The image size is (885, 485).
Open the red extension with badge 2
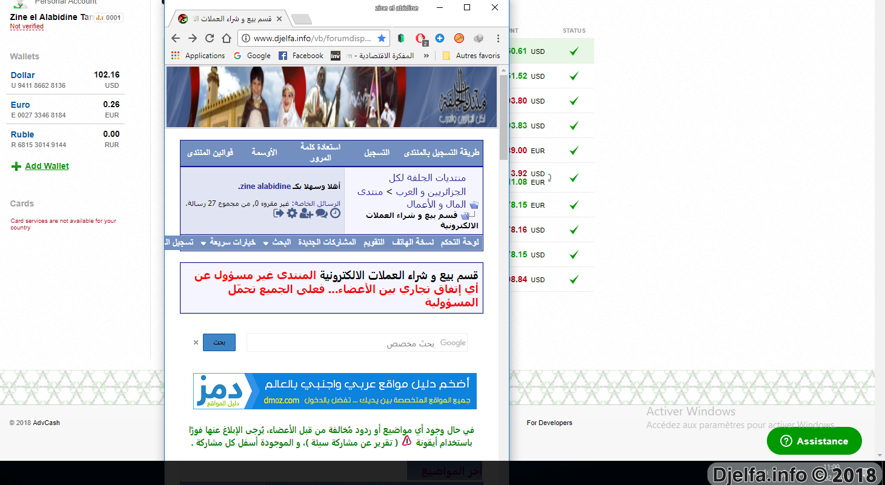pos(421,39)
